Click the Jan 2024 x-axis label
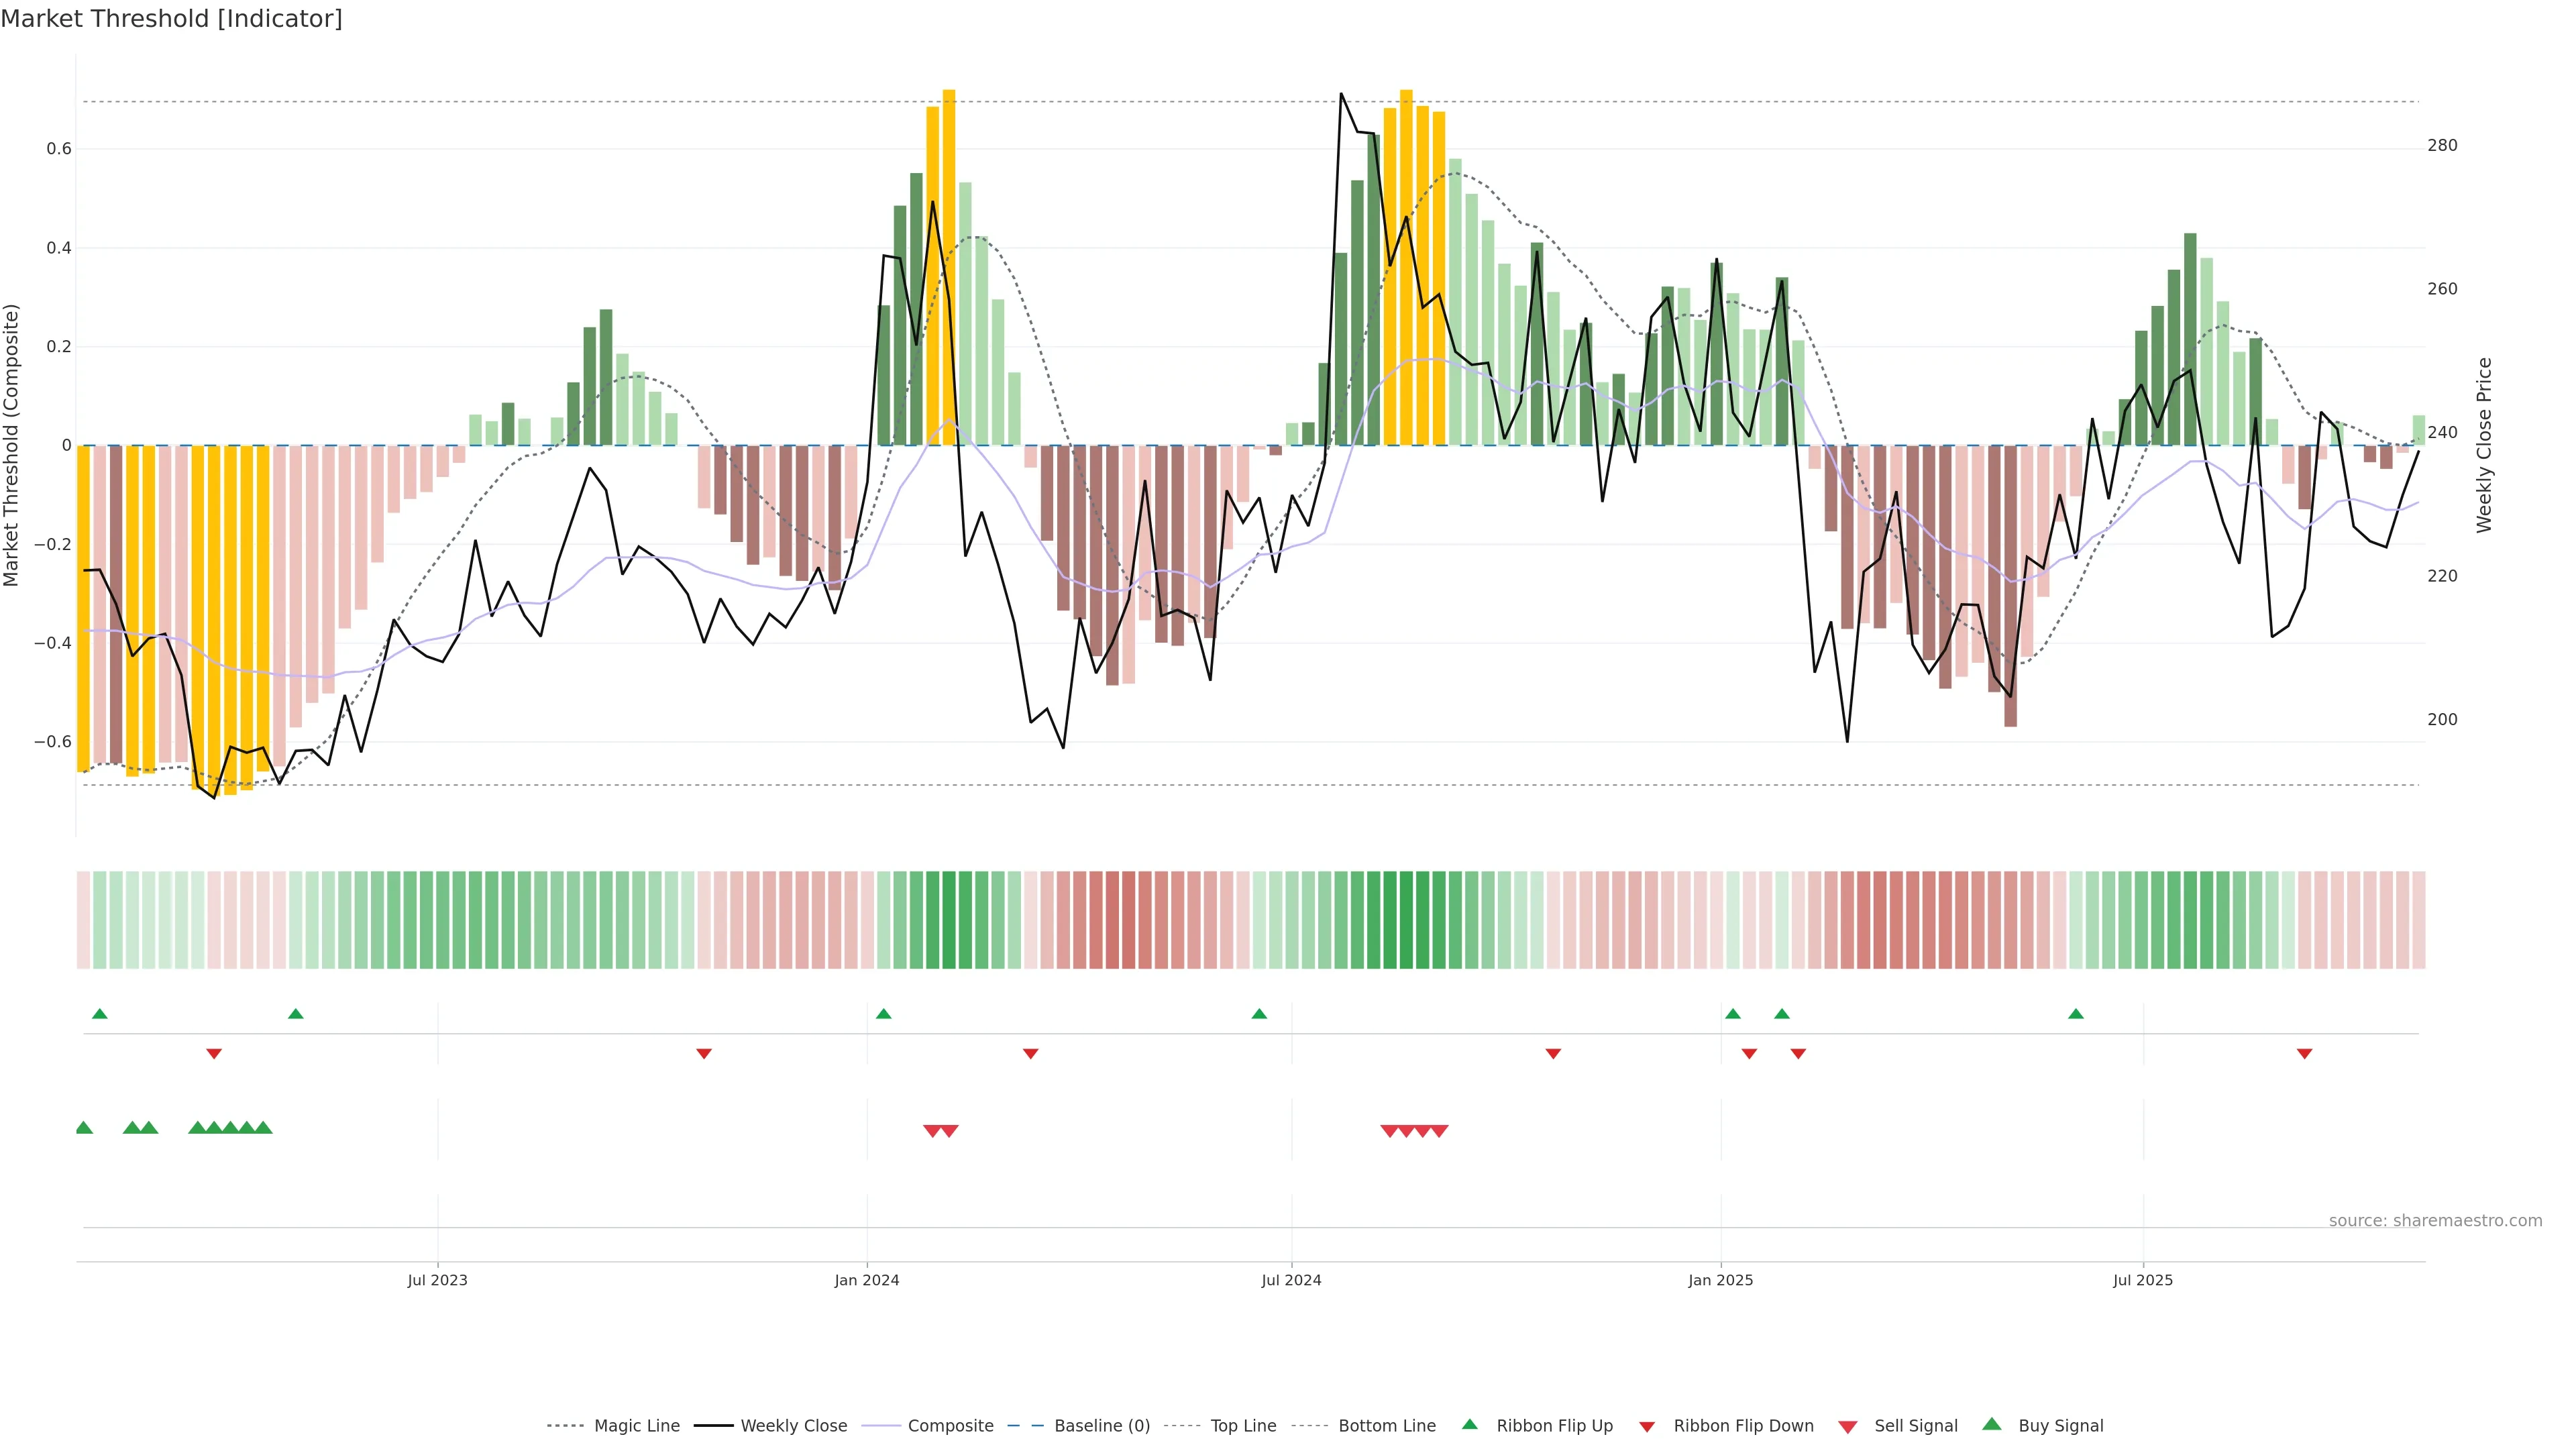Image resolution: width=2576 pixels, height=1449 pixels. [x=866, y=1280]
